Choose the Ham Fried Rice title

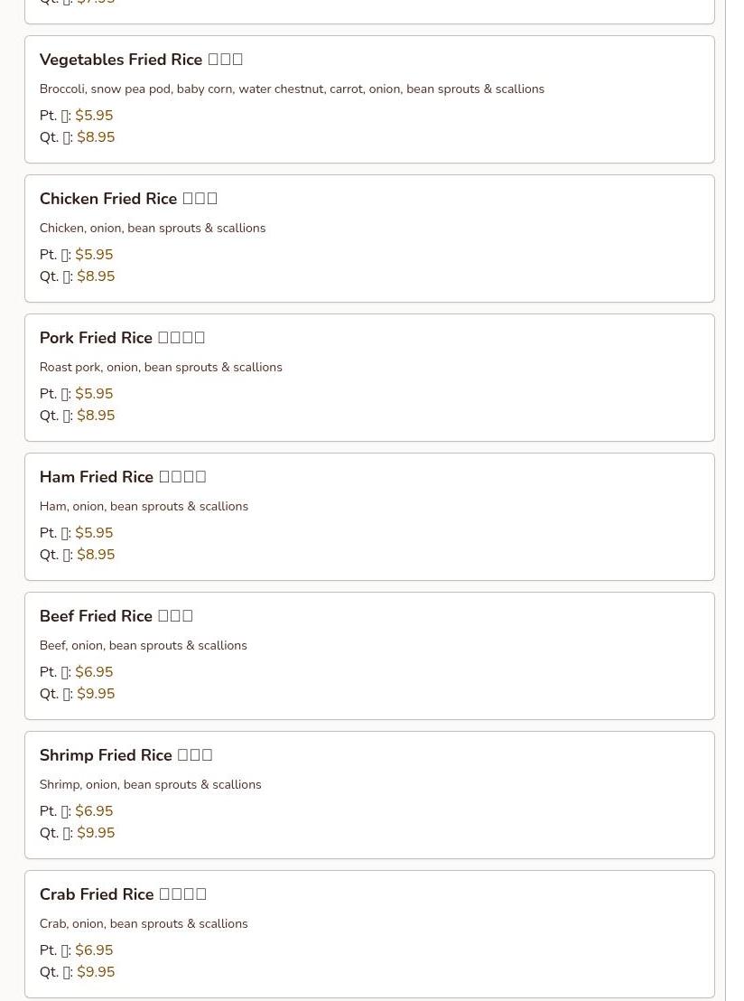click(x=123, y=477)
